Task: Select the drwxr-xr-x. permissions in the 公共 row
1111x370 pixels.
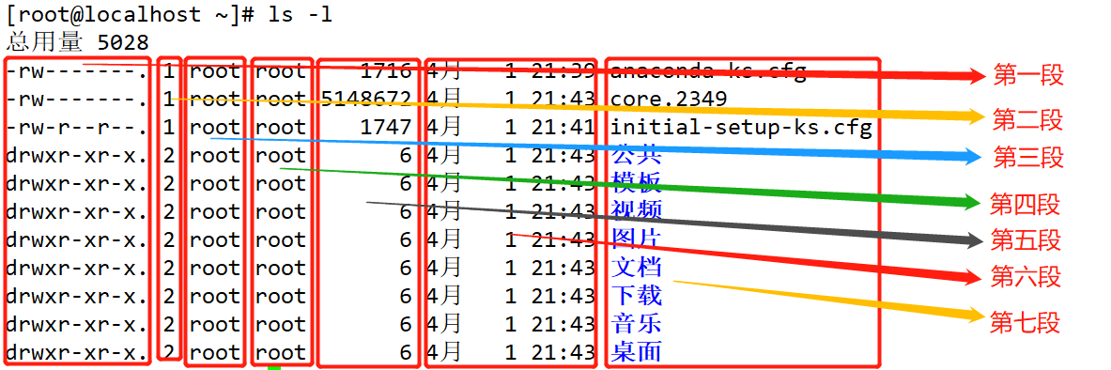Action: click(x=76, y=155)
